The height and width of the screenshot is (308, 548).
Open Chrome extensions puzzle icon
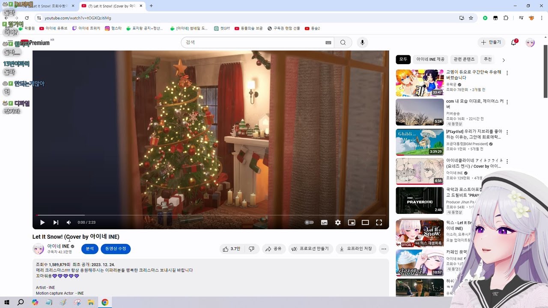506,18
